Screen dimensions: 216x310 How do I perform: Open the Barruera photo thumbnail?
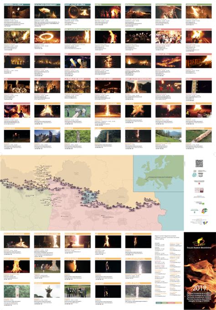tap(47, 62)
